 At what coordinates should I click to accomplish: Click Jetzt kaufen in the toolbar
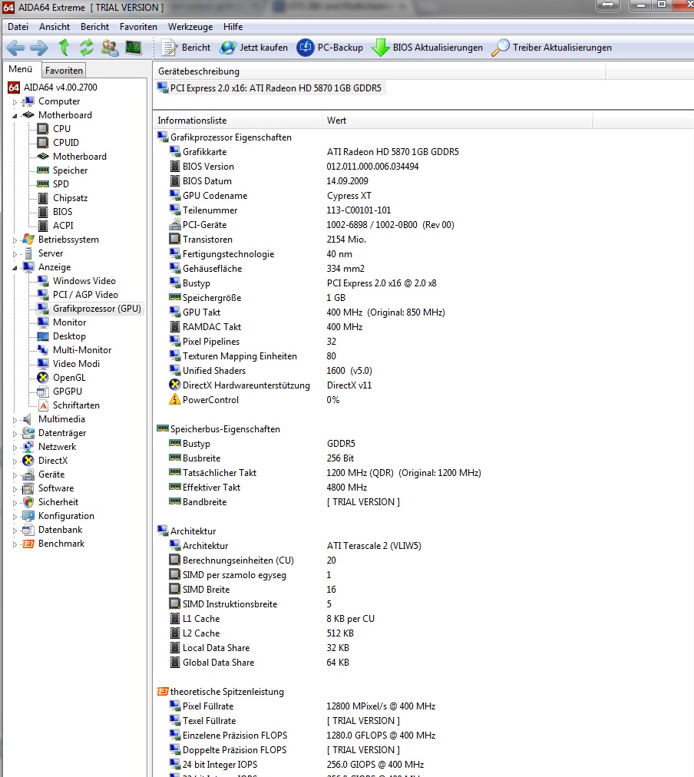pos(253,48)
